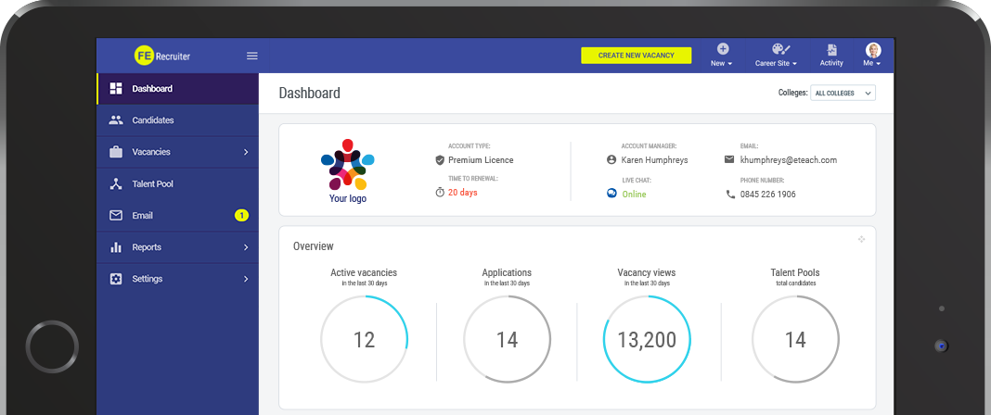Click the Premium Licence shield icon

tap(440, 160)
